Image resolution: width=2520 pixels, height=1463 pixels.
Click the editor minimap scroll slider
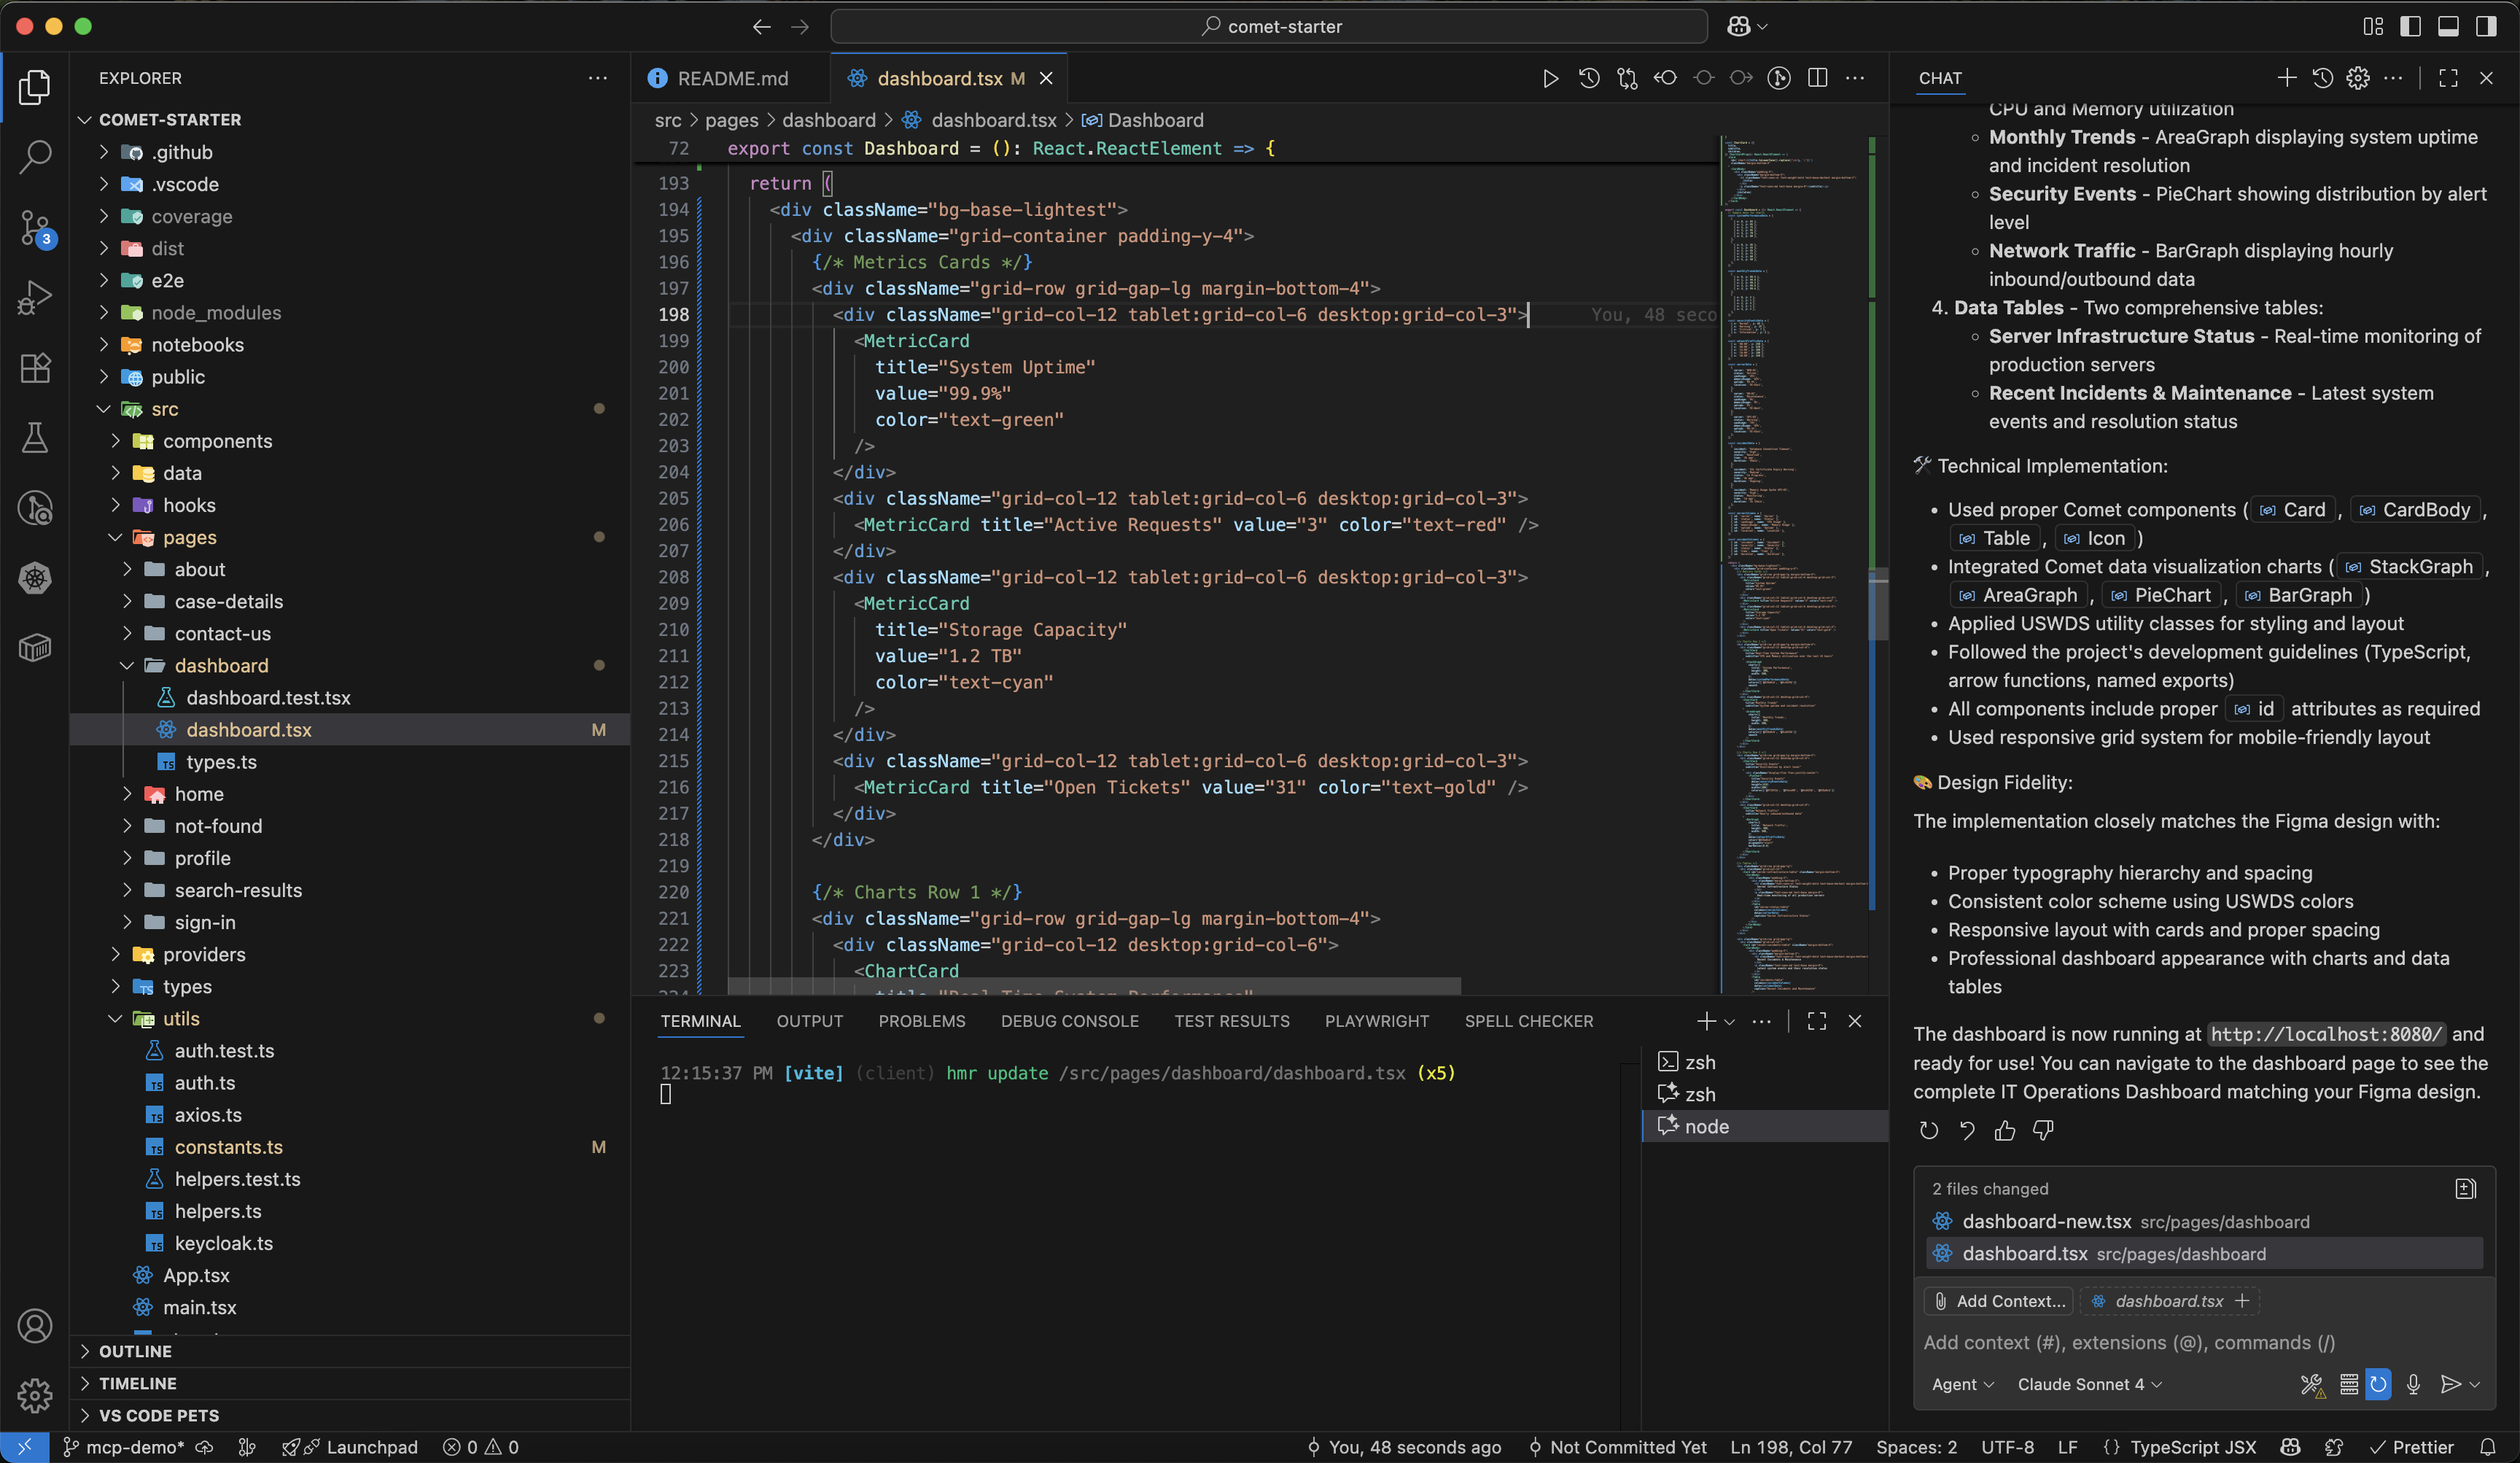pos(1878,605)
